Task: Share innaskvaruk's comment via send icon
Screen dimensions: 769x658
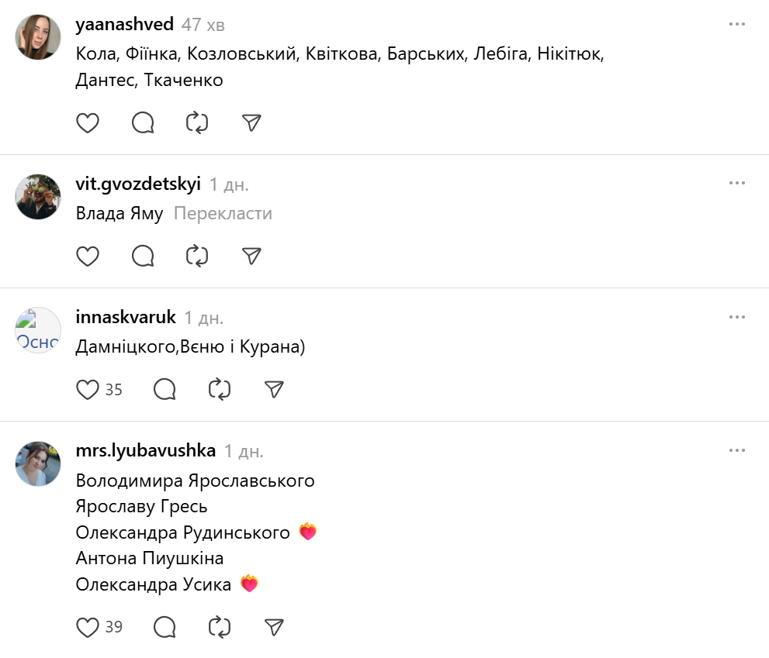Action: (273, 389)
